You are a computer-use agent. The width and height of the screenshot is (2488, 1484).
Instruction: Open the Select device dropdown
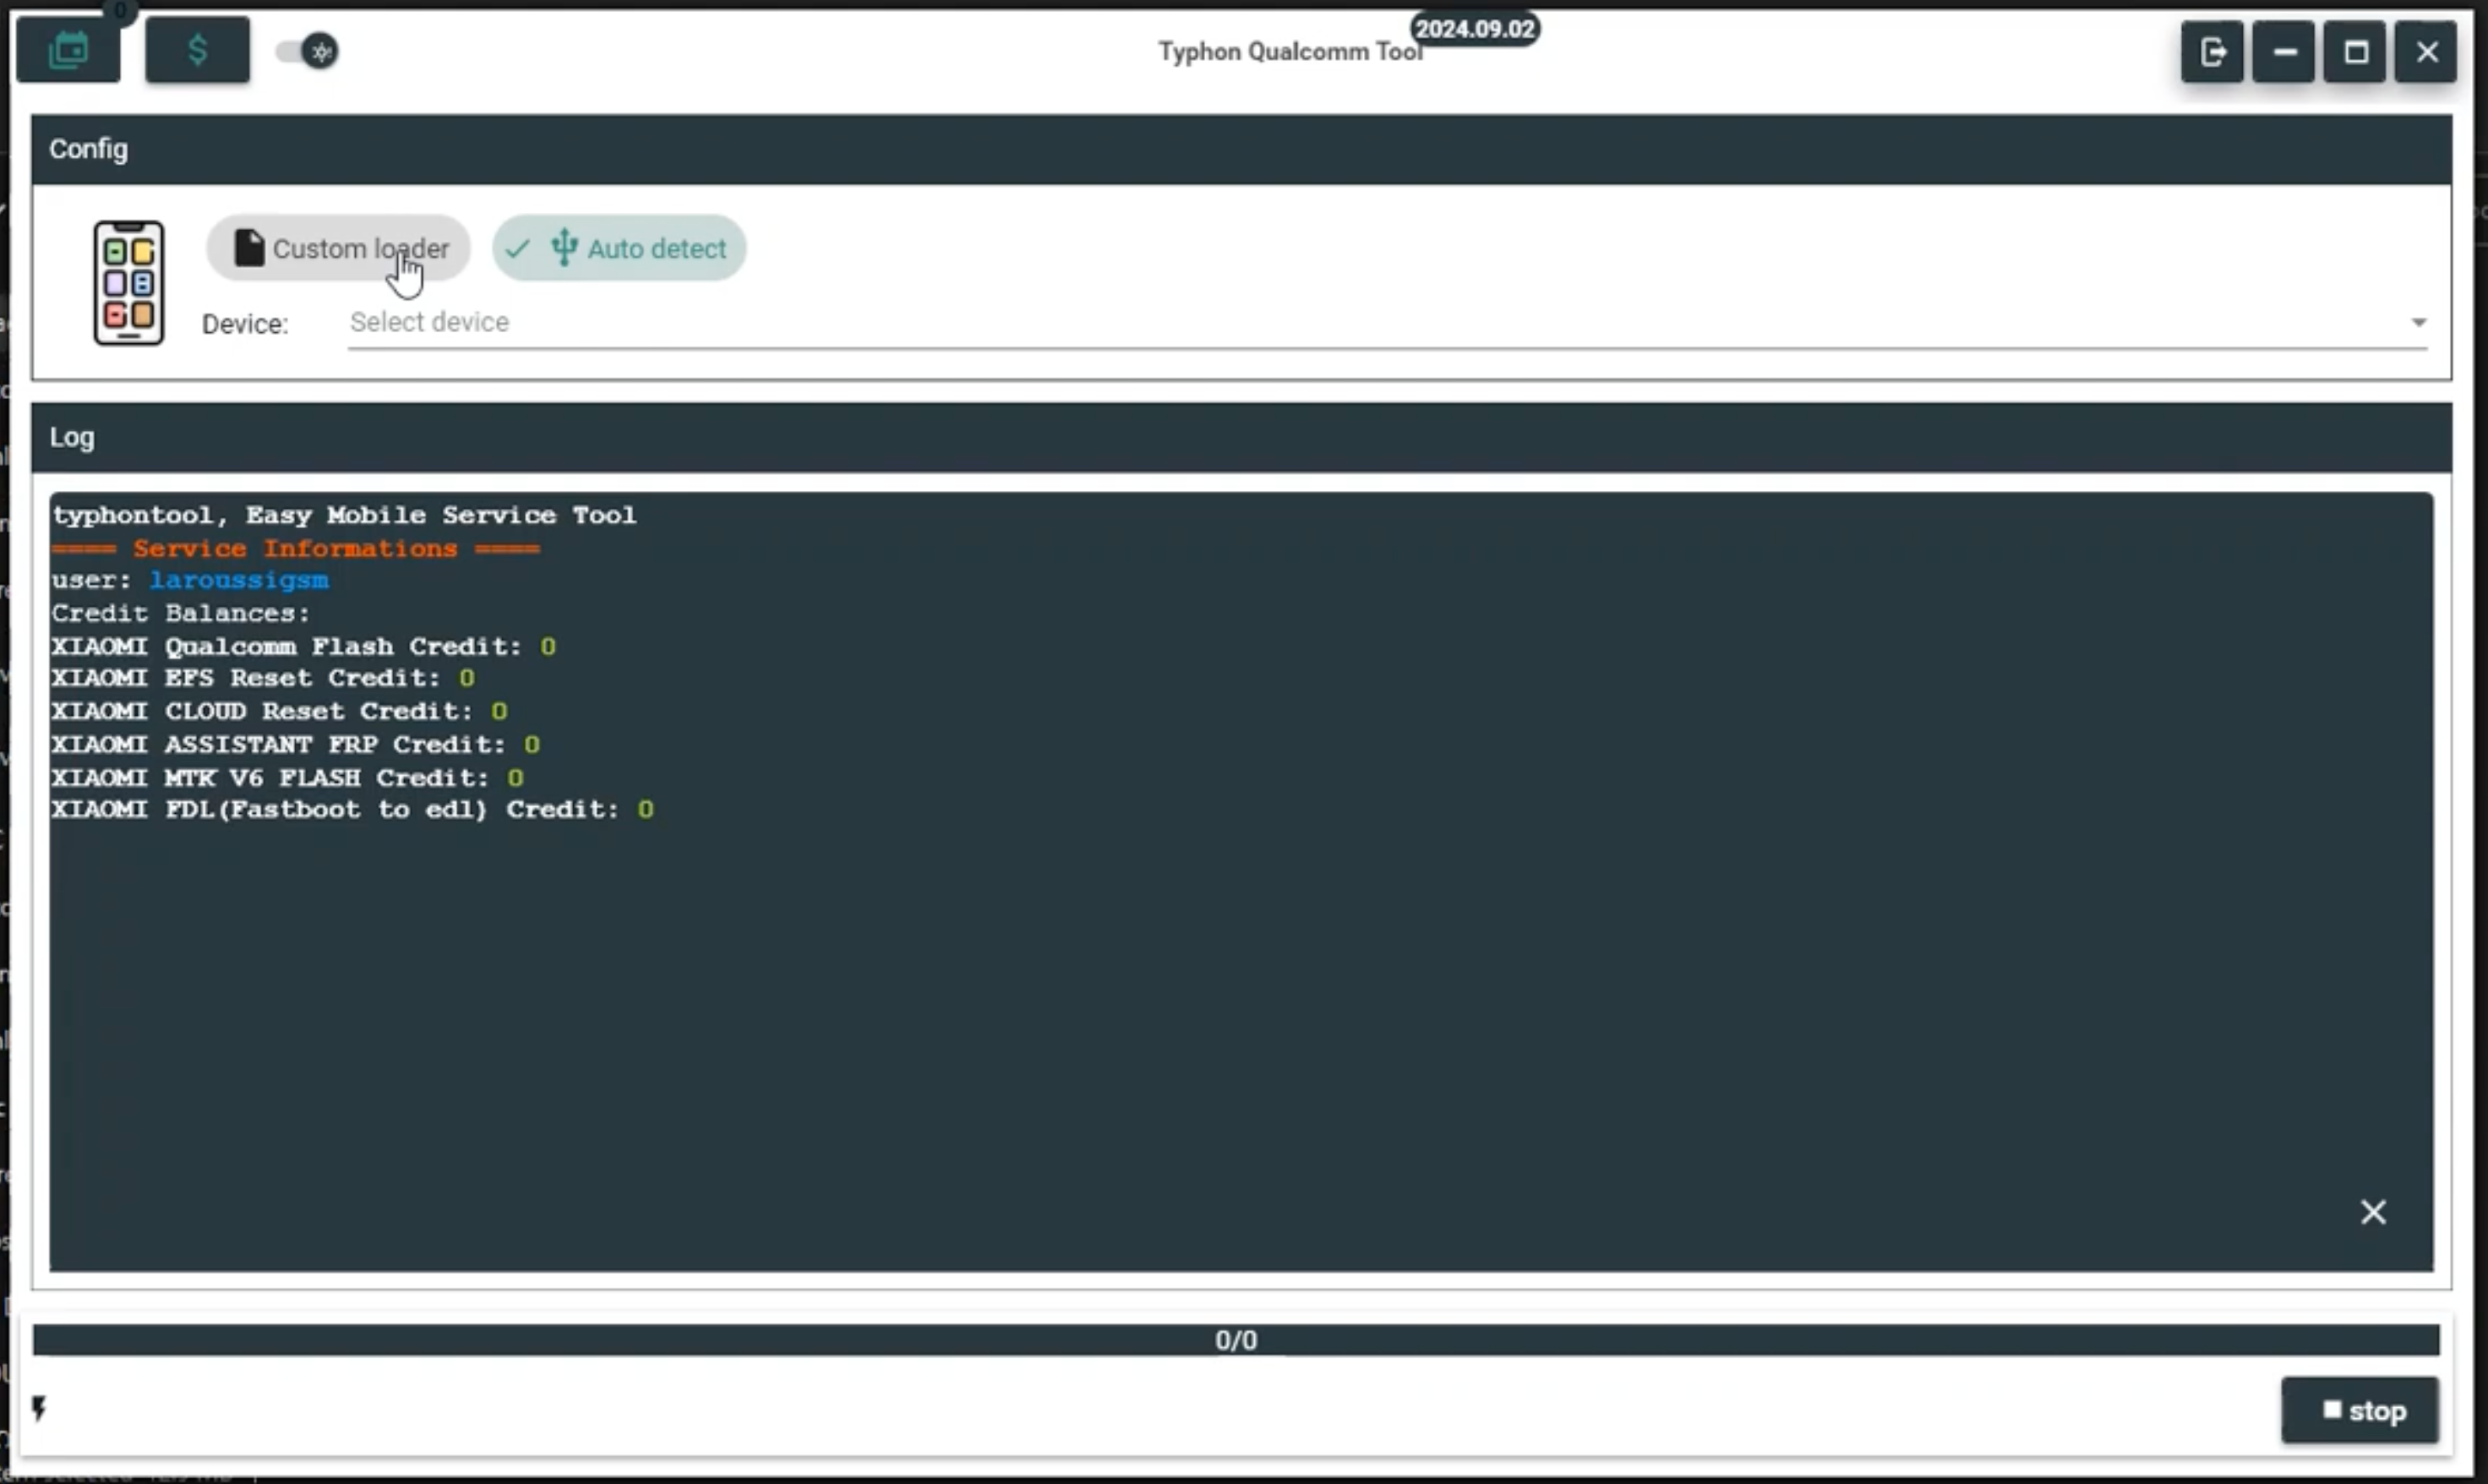1387,322
